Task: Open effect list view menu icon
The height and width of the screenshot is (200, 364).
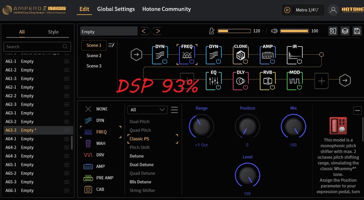Action: tap(174, 110)
